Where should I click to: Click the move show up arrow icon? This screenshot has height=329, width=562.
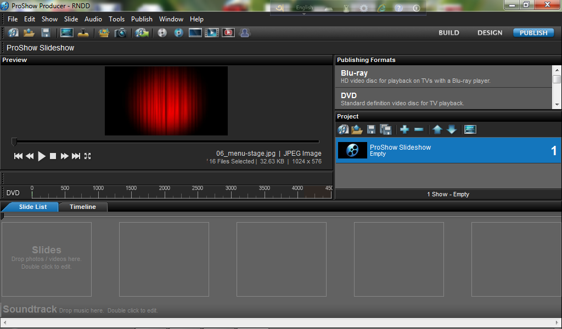(437, 129)
